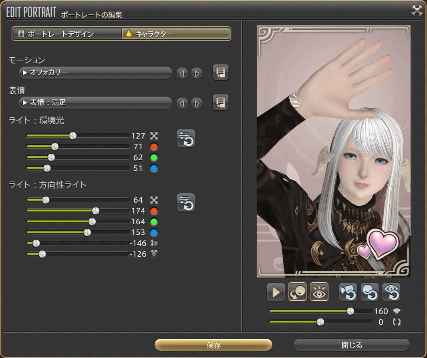Open the motion list icon
The width and height of the screenshot is (427, 358).
pos(220,72)
